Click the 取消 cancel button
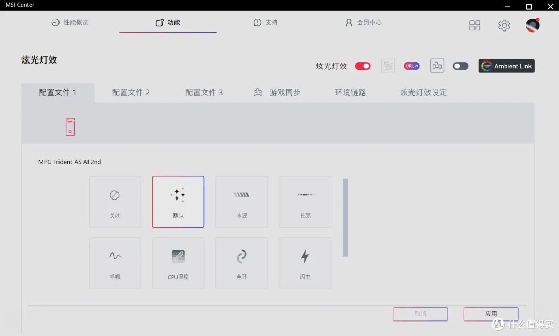 (421, 314)
